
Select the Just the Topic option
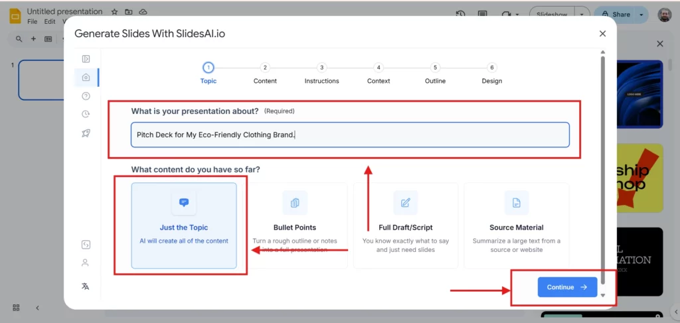click(x=184, y=226)
